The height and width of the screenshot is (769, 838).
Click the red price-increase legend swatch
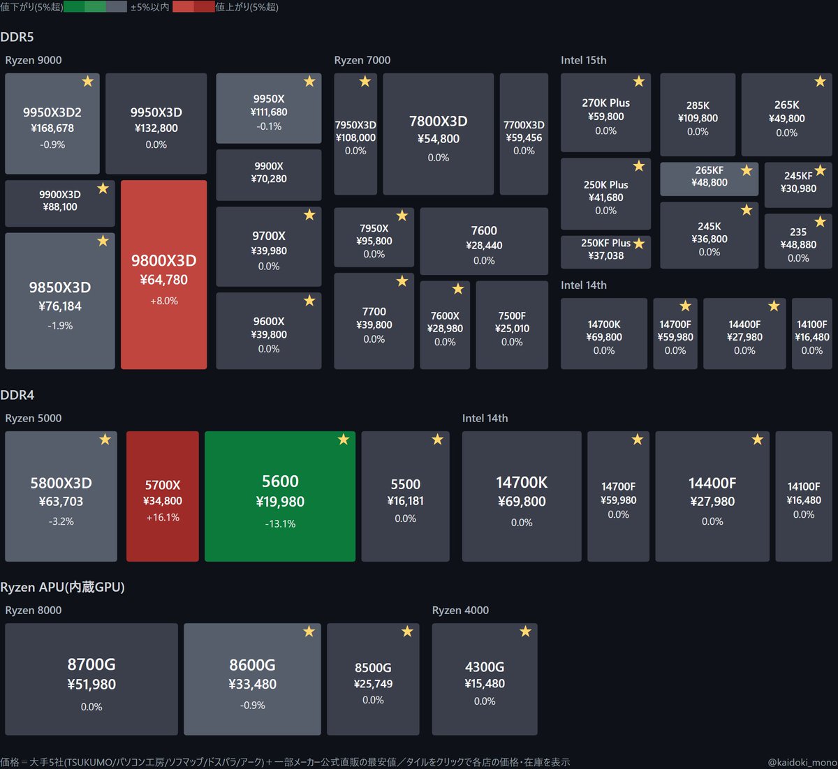pyautogui.click(x=193, y=7)
